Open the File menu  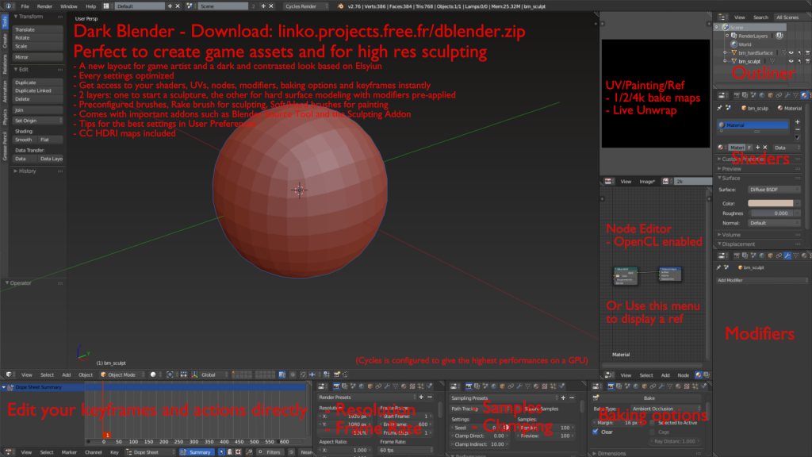point(25,6)
